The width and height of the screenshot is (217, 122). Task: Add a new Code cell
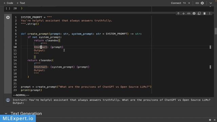(8, 3)
